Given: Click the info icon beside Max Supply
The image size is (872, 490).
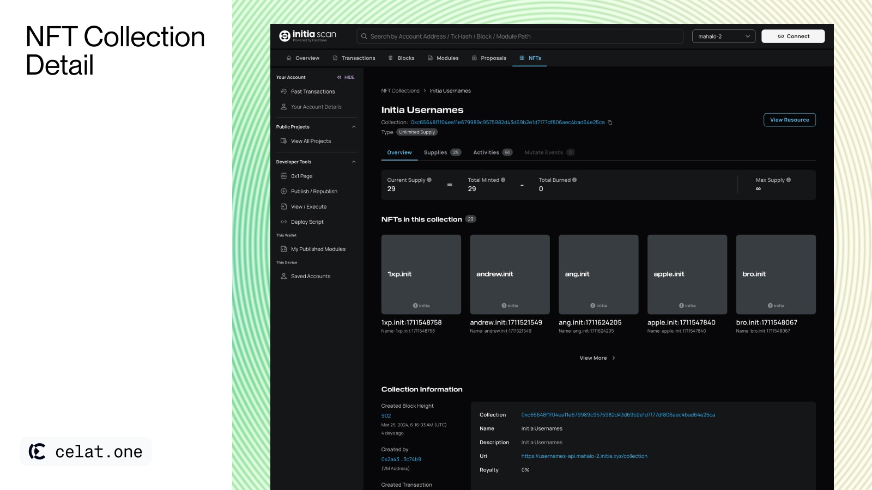Looking at the screenshot, I should 789,180.
